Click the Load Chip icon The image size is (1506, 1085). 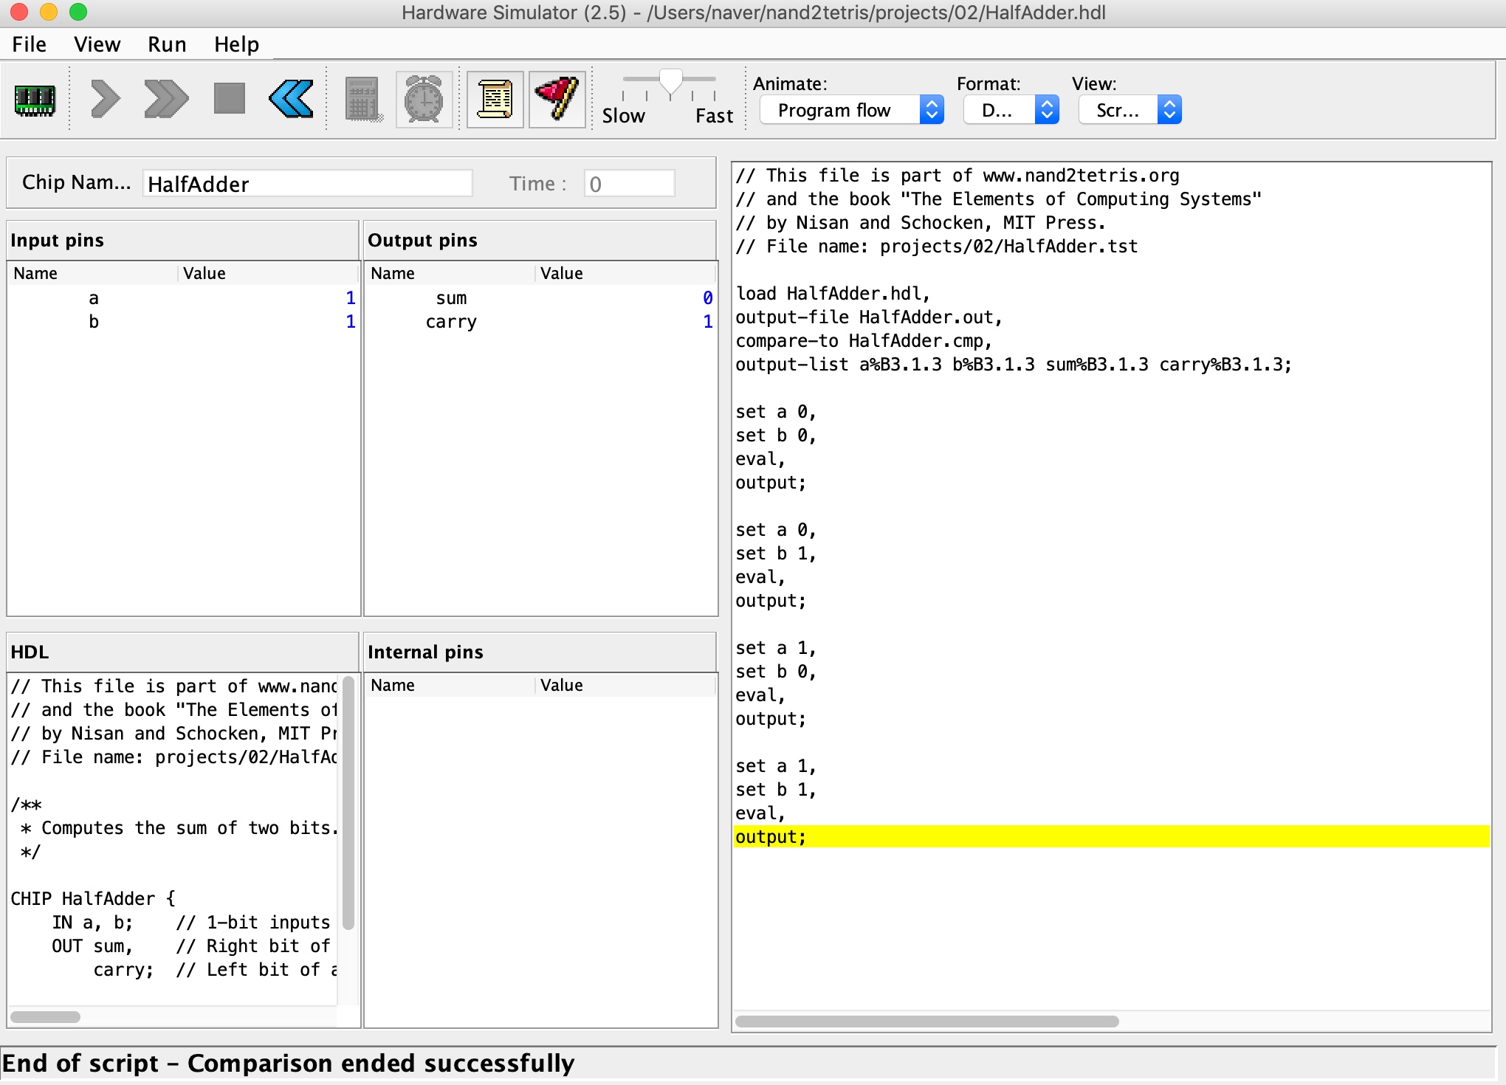tap(35, 100)
